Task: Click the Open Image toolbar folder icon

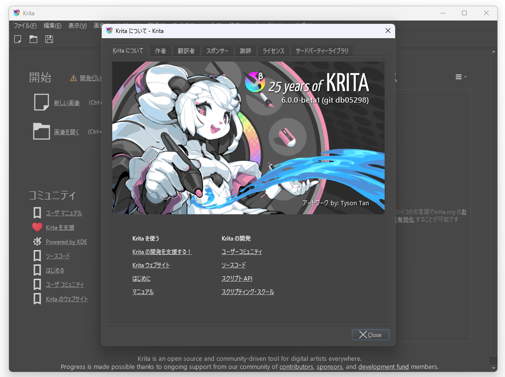Action: [33, 39]
